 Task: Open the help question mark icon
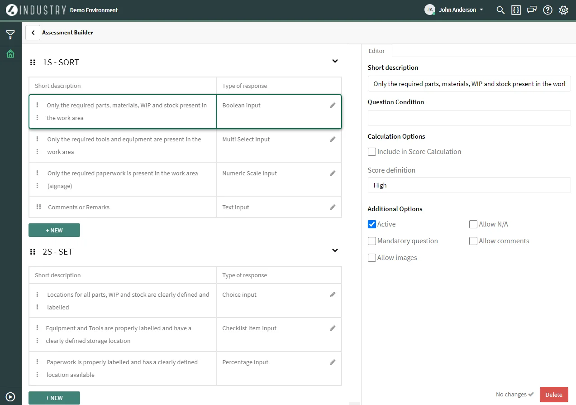[547, 10]
